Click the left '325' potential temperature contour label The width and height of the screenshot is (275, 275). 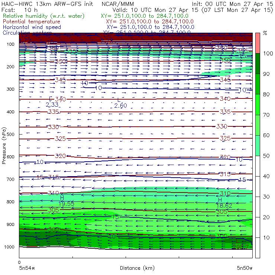[x=60, y=139]
